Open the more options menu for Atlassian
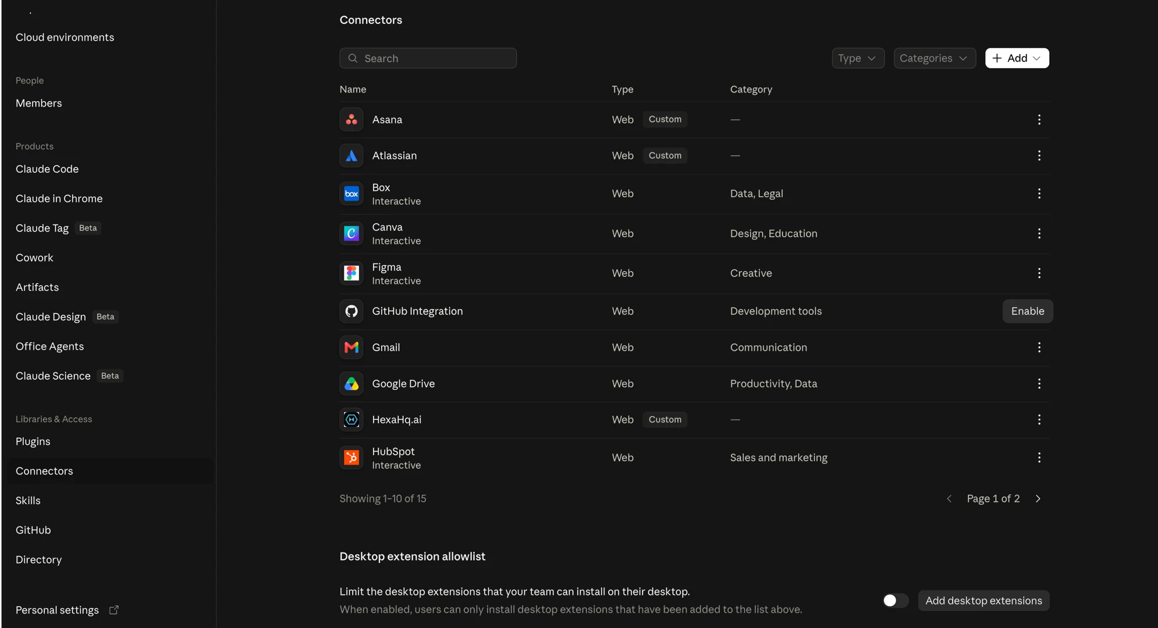 pyautogui.click(x=1039, y=155)
